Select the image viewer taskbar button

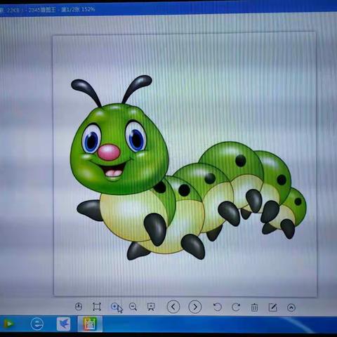point(90,324)
